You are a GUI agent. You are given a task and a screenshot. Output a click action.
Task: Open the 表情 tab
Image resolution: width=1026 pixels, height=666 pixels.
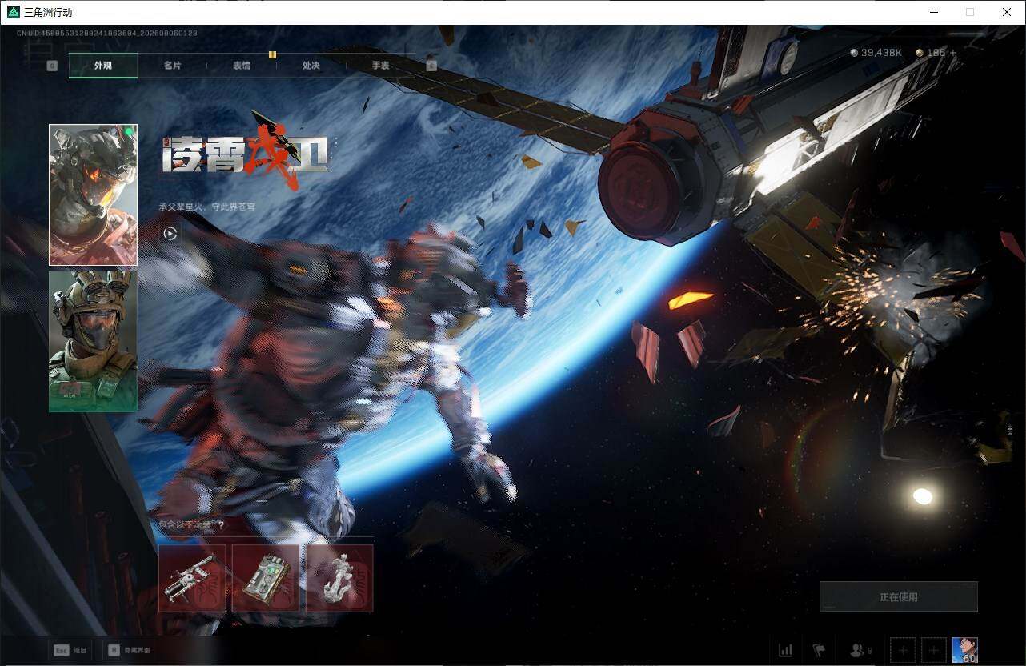pos(242,66)
